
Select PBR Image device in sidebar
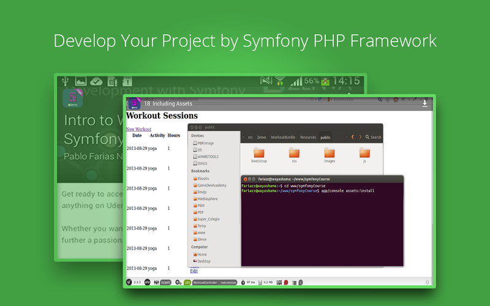point(203,143)
